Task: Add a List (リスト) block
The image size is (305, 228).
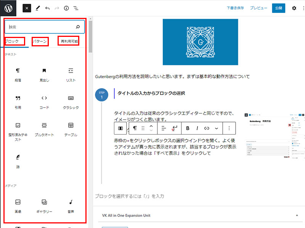Action: [71, 74]
